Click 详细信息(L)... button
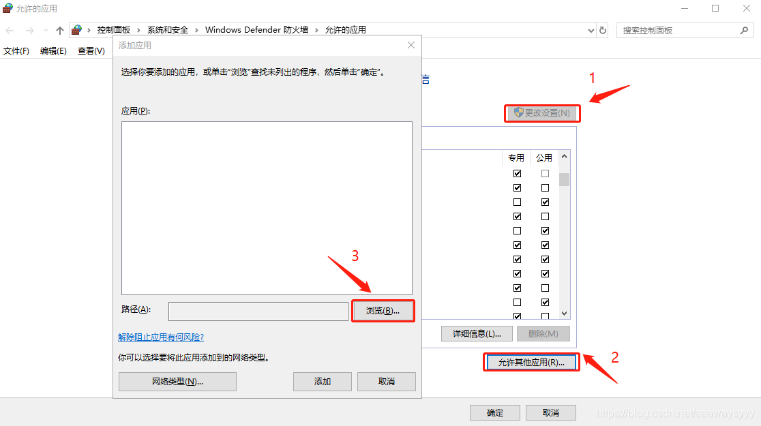 (x=477, y=334)
